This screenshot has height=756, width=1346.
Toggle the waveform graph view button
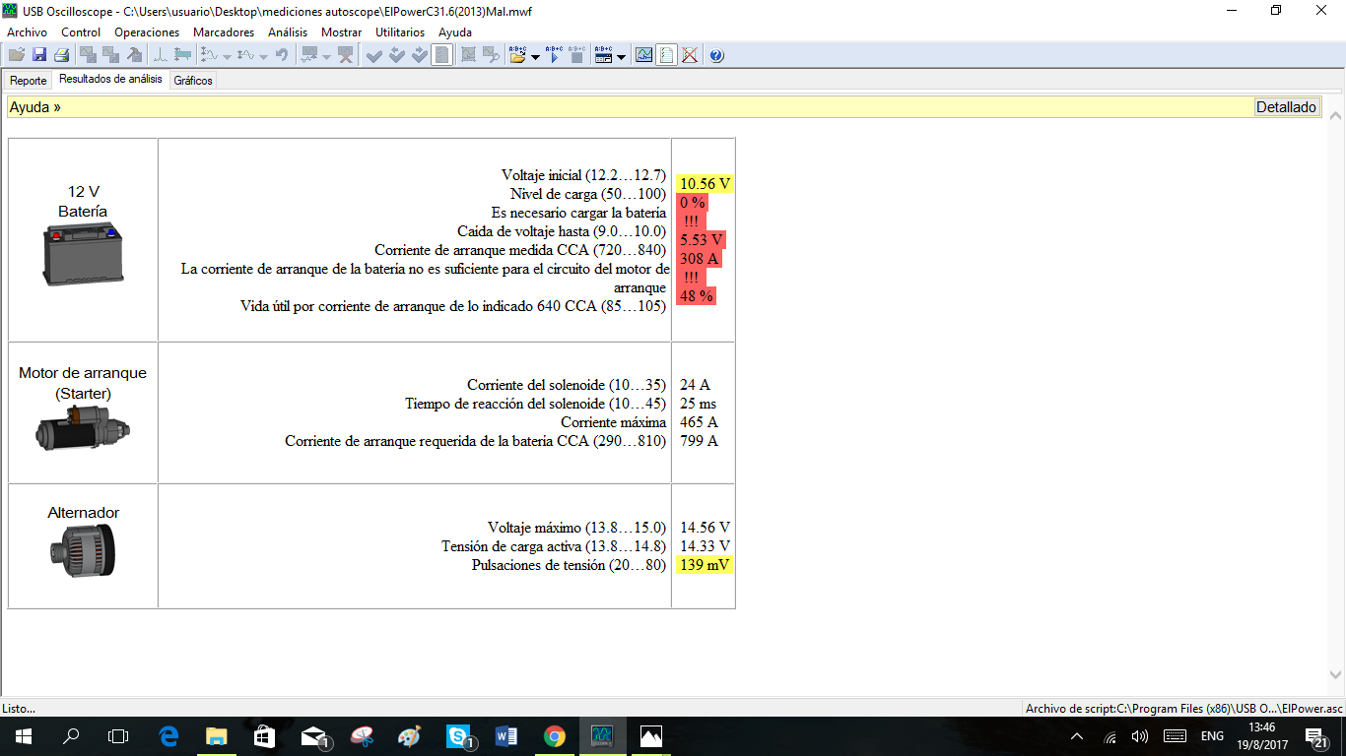click(643, 55)
